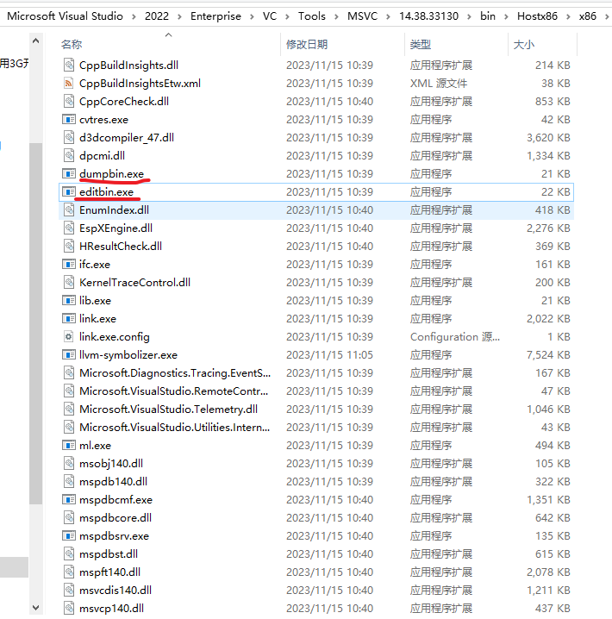612x619 pixels.
Task: Click the llvm-symbolizer.exe application icon
Action: coord(69,355)
